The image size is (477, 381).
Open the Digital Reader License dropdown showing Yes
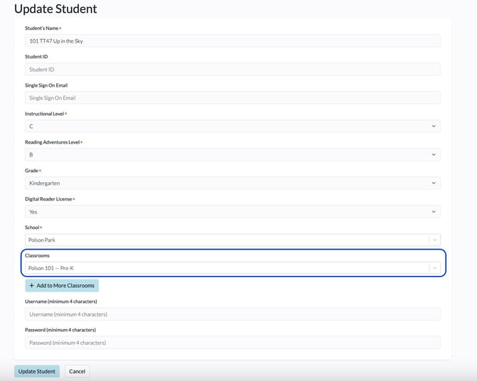point(232,211)
